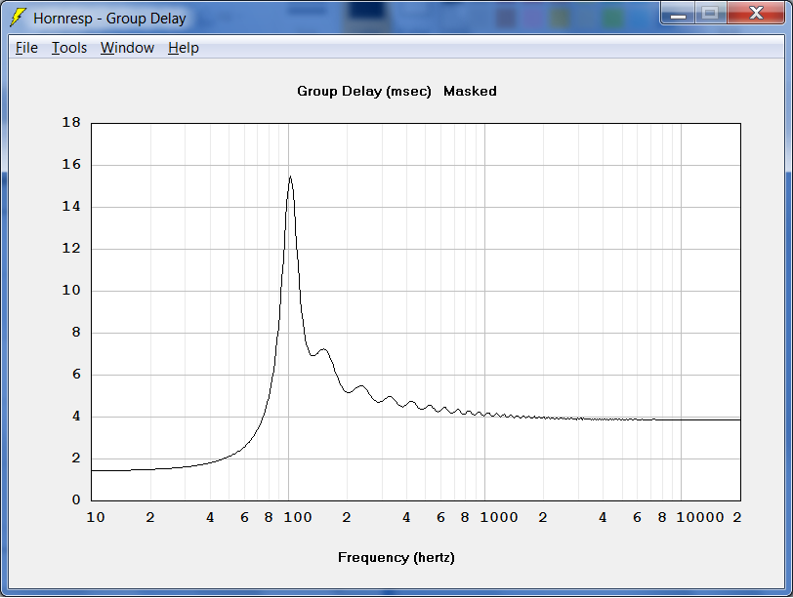Close the Group Delay window
This screenshot has height=598, width=793.
[756, 13]
